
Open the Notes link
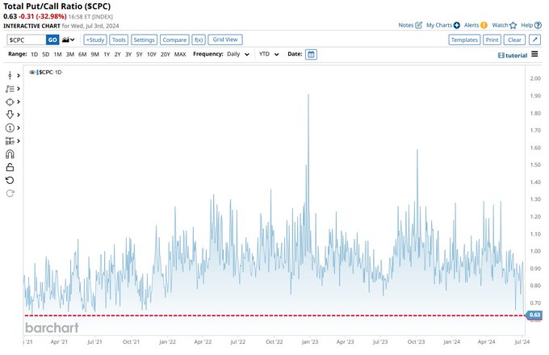(x=406, y=25)
